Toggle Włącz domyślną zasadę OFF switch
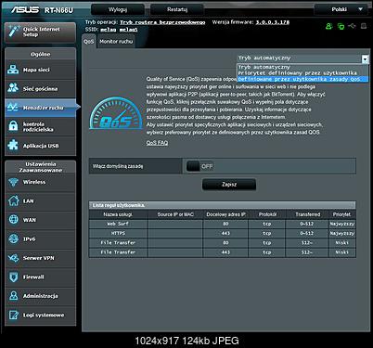The height and width of the screenshot is (348, 373). point(199,166)
